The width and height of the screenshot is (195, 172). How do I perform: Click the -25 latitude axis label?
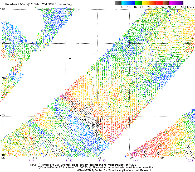2,43
